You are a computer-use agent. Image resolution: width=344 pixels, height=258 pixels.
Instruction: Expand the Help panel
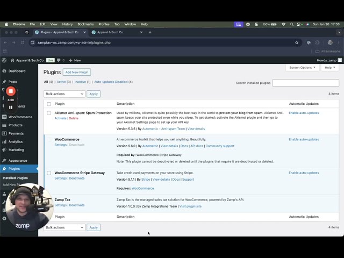(x=330, y=68)
